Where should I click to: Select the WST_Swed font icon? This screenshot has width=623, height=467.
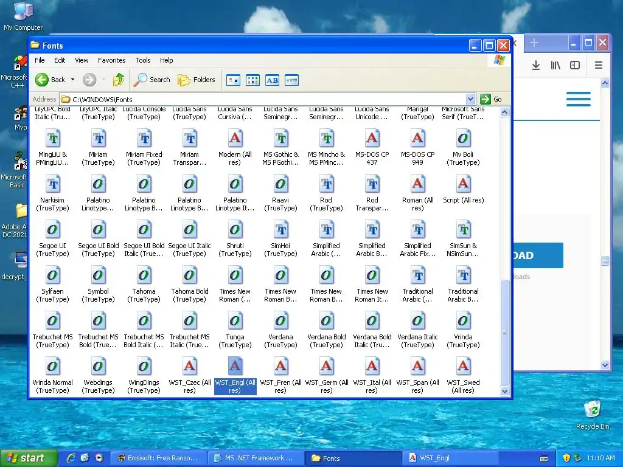[x=463, y=365]
